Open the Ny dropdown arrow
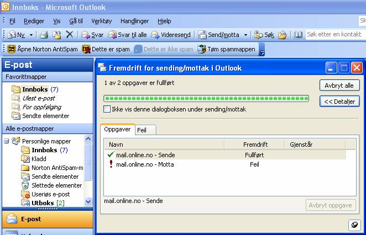 (x=31, y=35)
